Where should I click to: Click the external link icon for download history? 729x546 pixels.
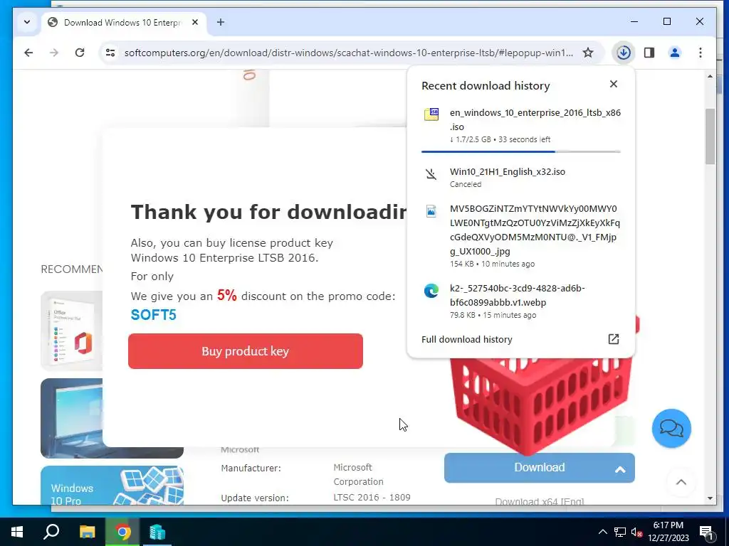coord(614,339)
